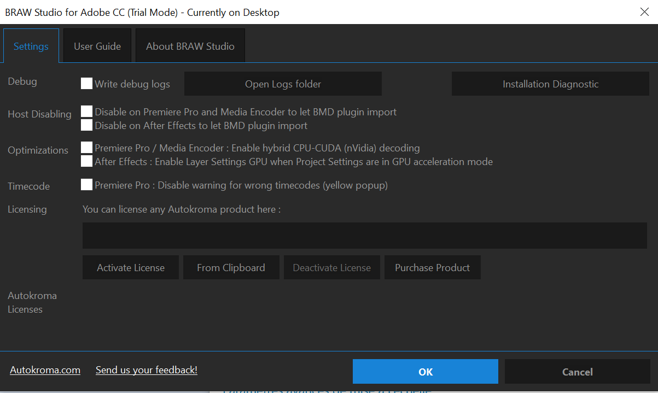Select the Settings tab
This screenshot has width=658, height=393.
(x=31, y=46)
